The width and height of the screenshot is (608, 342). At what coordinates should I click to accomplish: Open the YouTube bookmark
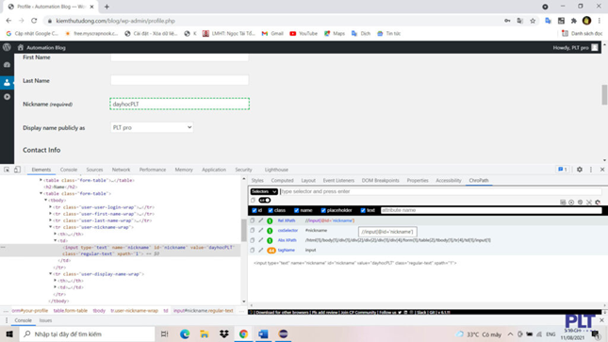(x=304, y=33)
